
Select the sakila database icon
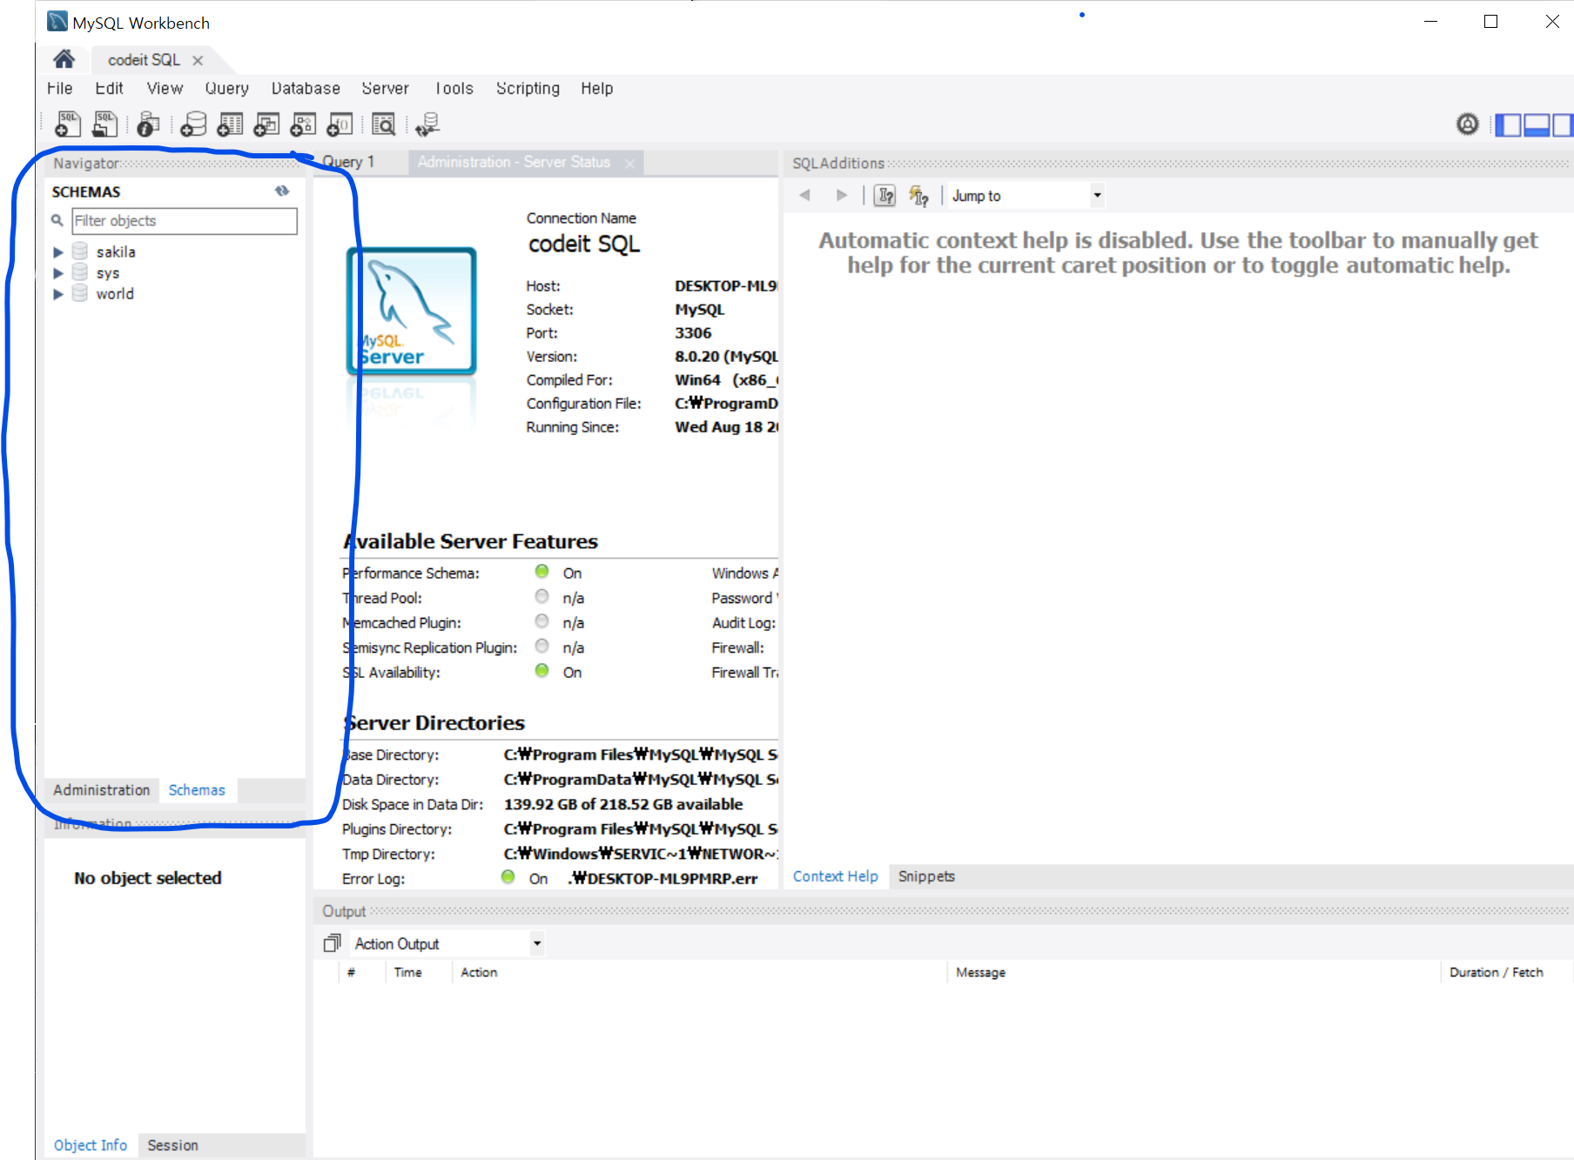[80, 251]
